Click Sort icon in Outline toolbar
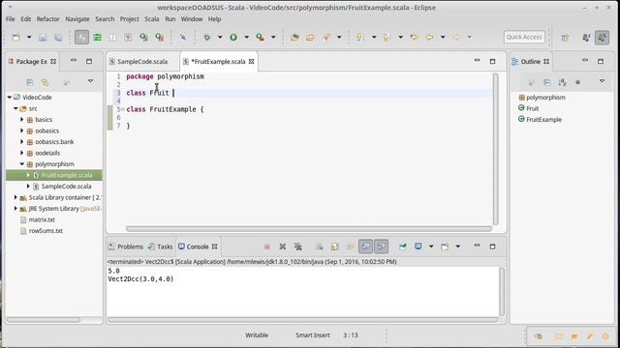 click(562, 81)
